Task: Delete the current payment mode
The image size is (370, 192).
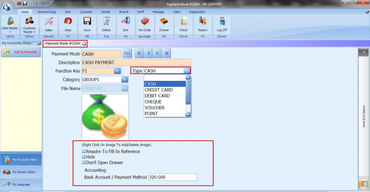Action: click(x=106, y=25)
